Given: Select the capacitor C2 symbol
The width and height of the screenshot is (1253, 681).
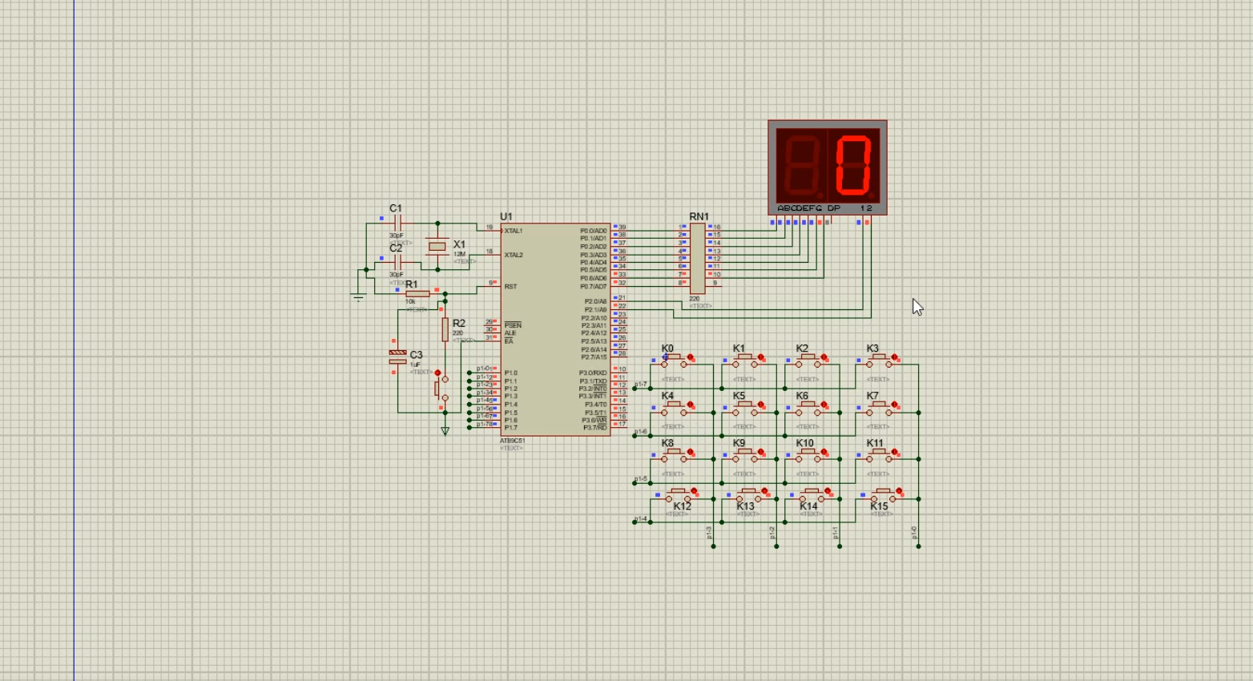Looking at the screenshot, I should [x=397, y=262].
